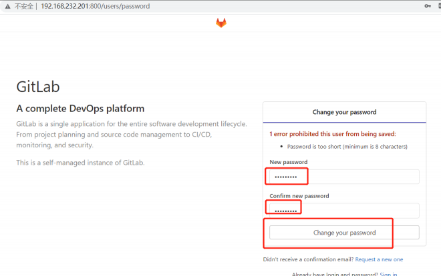This screenshot has height=276, width=441.
Task: Click the GitLab single application description paragraph
Action: [131, 135]
